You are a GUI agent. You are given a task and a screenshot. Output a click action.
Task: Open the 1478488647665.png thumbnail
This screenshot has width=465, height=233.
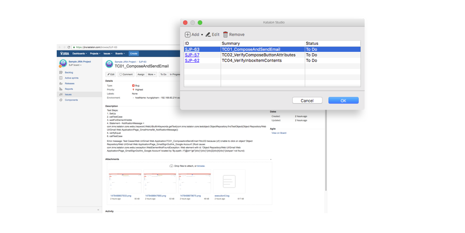159,181
